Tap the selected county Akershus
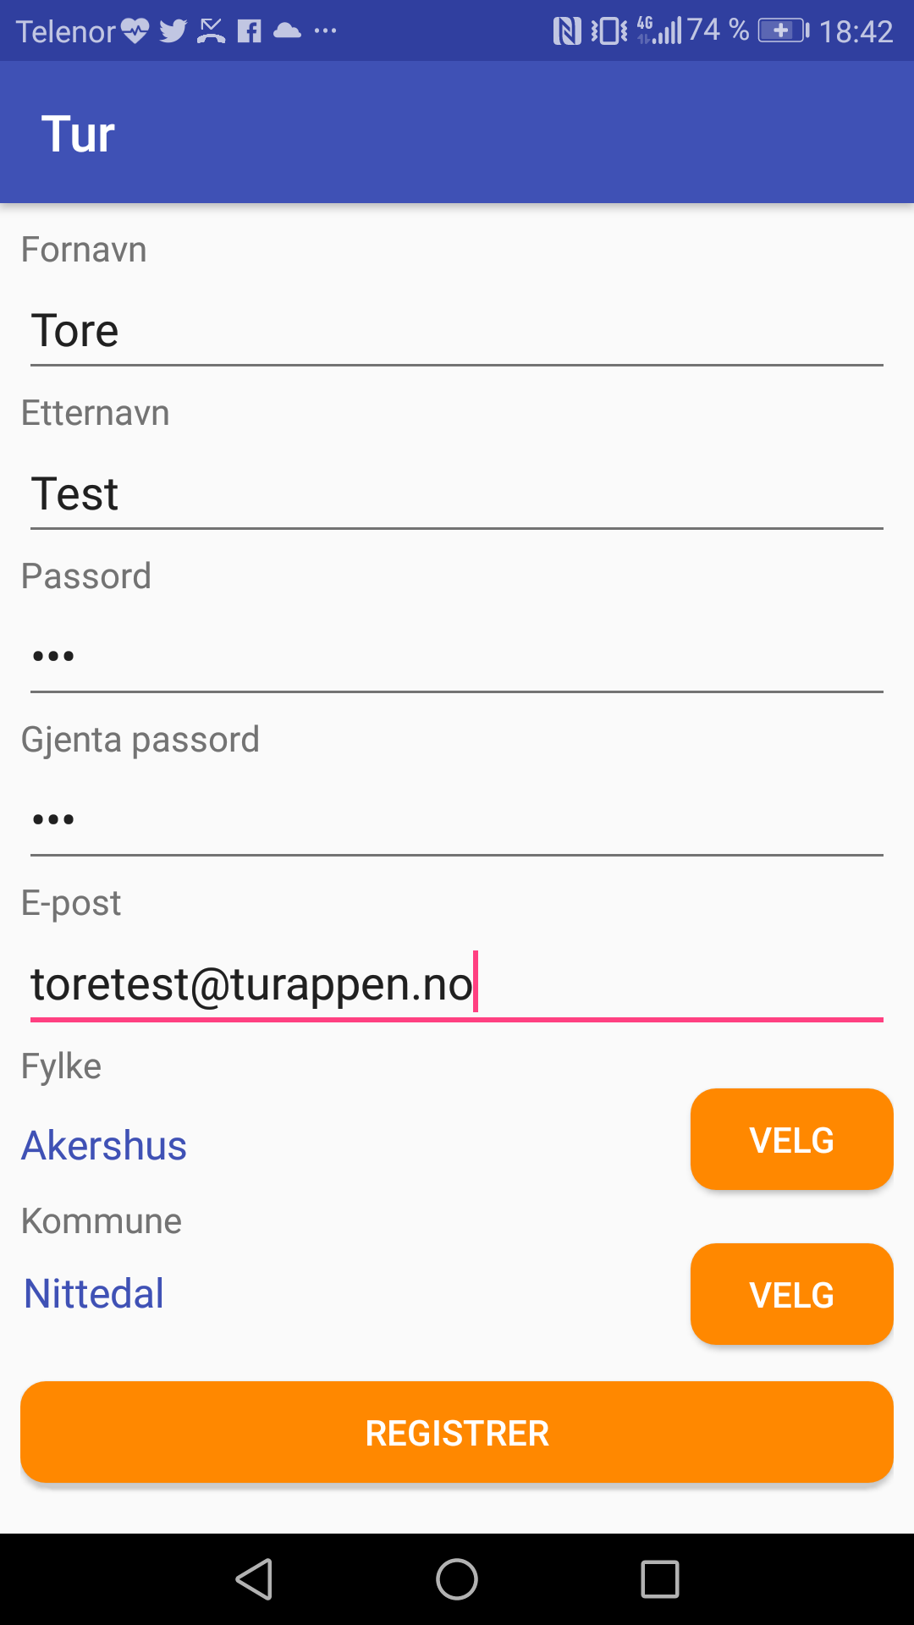The height and width of the screenshot is (1625, 914). click(x=104, y=1146)
